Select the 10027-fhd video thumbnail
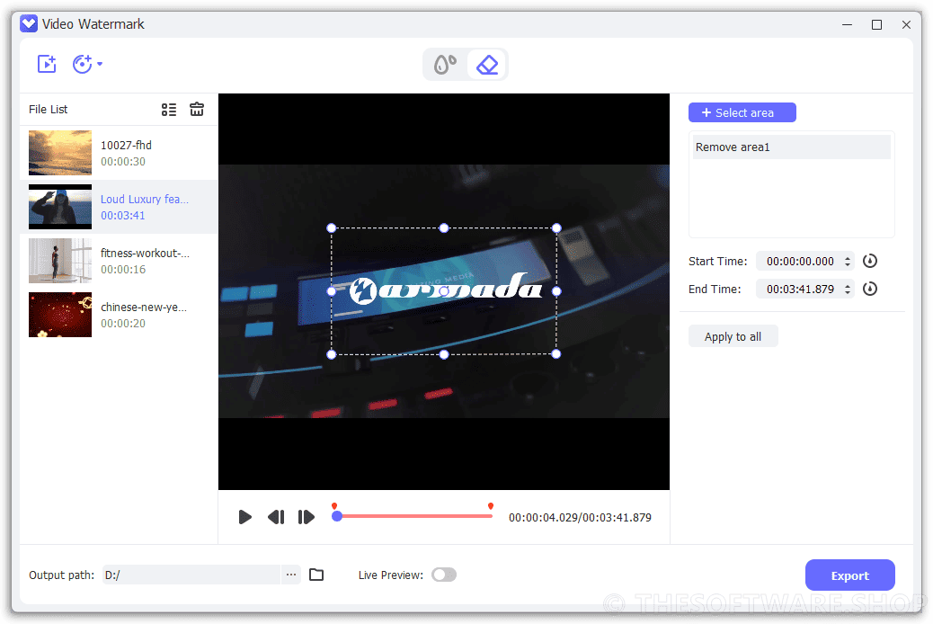933x624 pixels. [60, 153]
